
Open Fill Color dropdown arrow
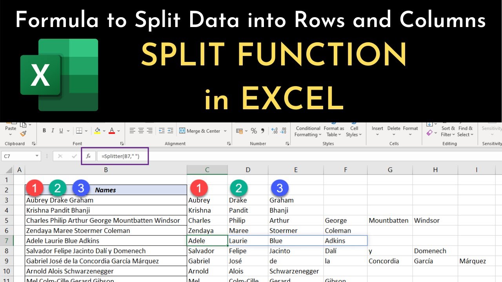coord(104,131)
